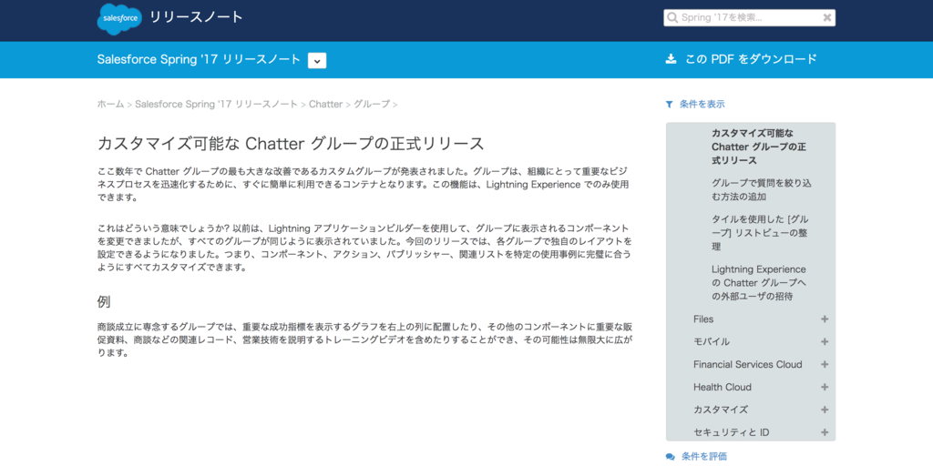Click the filter funnel icon

click(x=670, y=105)
